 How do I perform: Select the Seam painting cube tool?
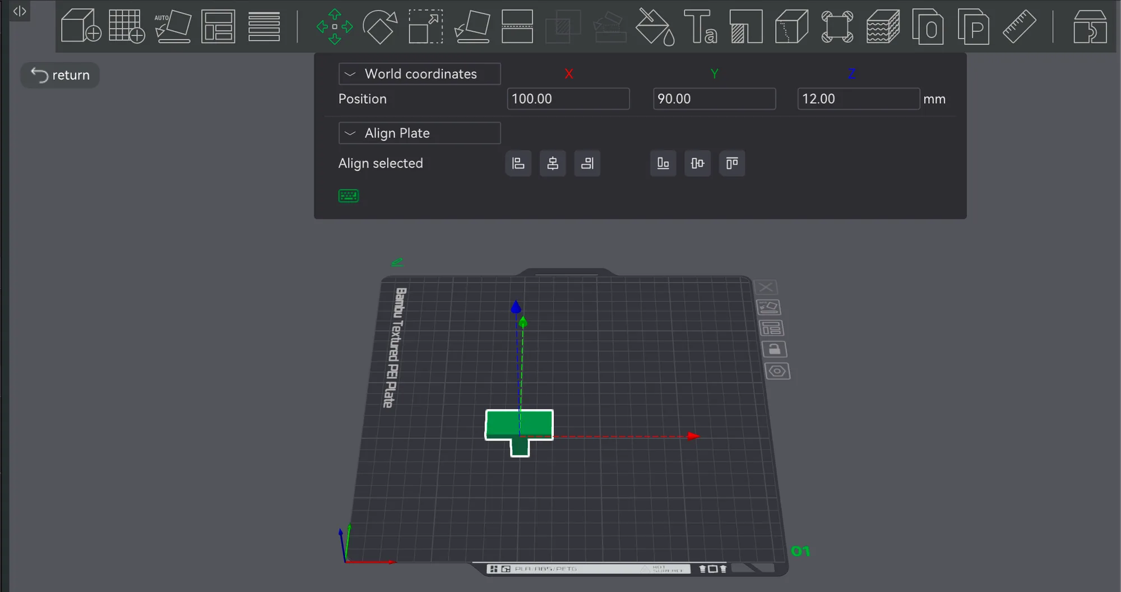[x=791, y=26]
